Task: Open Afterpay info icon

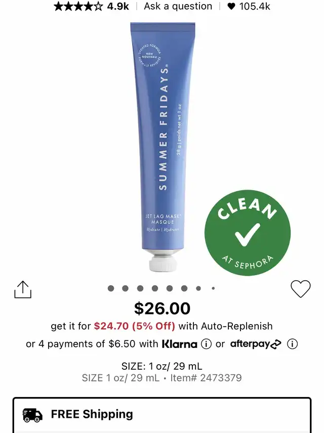Action: [292, 344]
